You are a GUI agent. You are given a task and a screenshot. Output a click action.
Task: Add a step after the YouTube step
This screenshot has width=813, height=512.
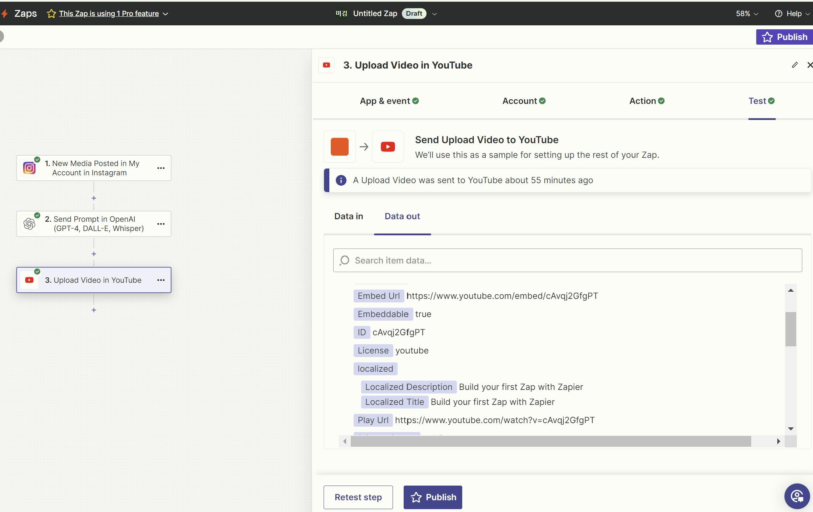94,310
